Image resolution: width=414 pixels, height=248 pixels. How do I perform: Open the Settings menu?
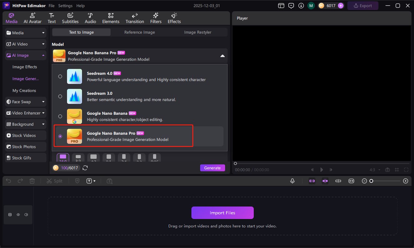tap(65, 6)
